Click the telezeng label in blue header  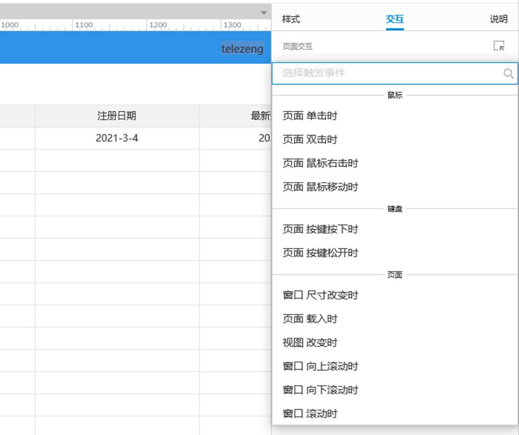[x=242, y=49]
